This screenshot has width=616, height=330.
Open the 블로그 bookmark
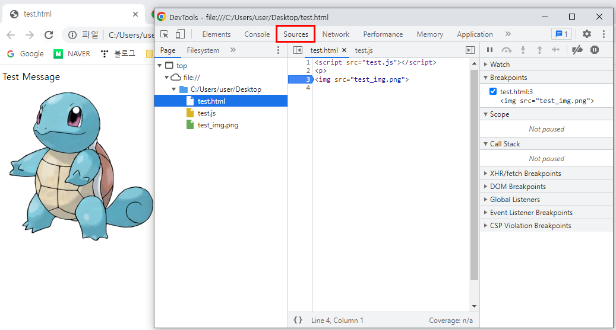[118, 54]
